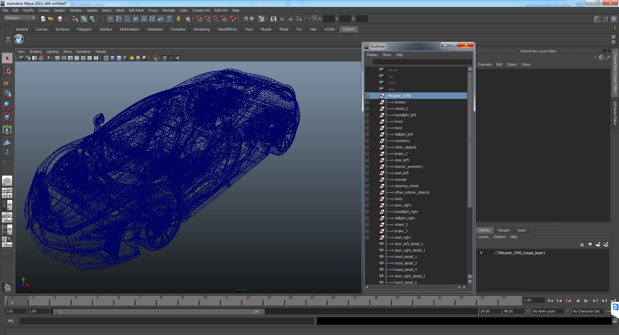Toggle snap to points magnet
Screen dimensions: 619x335
coord(216,19)
